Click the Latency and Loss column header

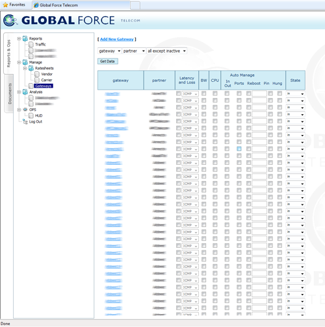187,80
